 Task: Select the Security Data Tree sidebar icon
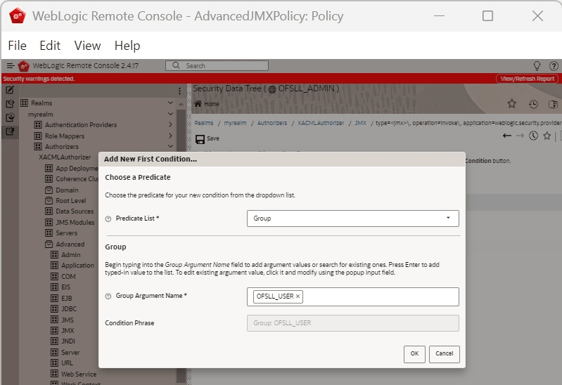(10, 131)
